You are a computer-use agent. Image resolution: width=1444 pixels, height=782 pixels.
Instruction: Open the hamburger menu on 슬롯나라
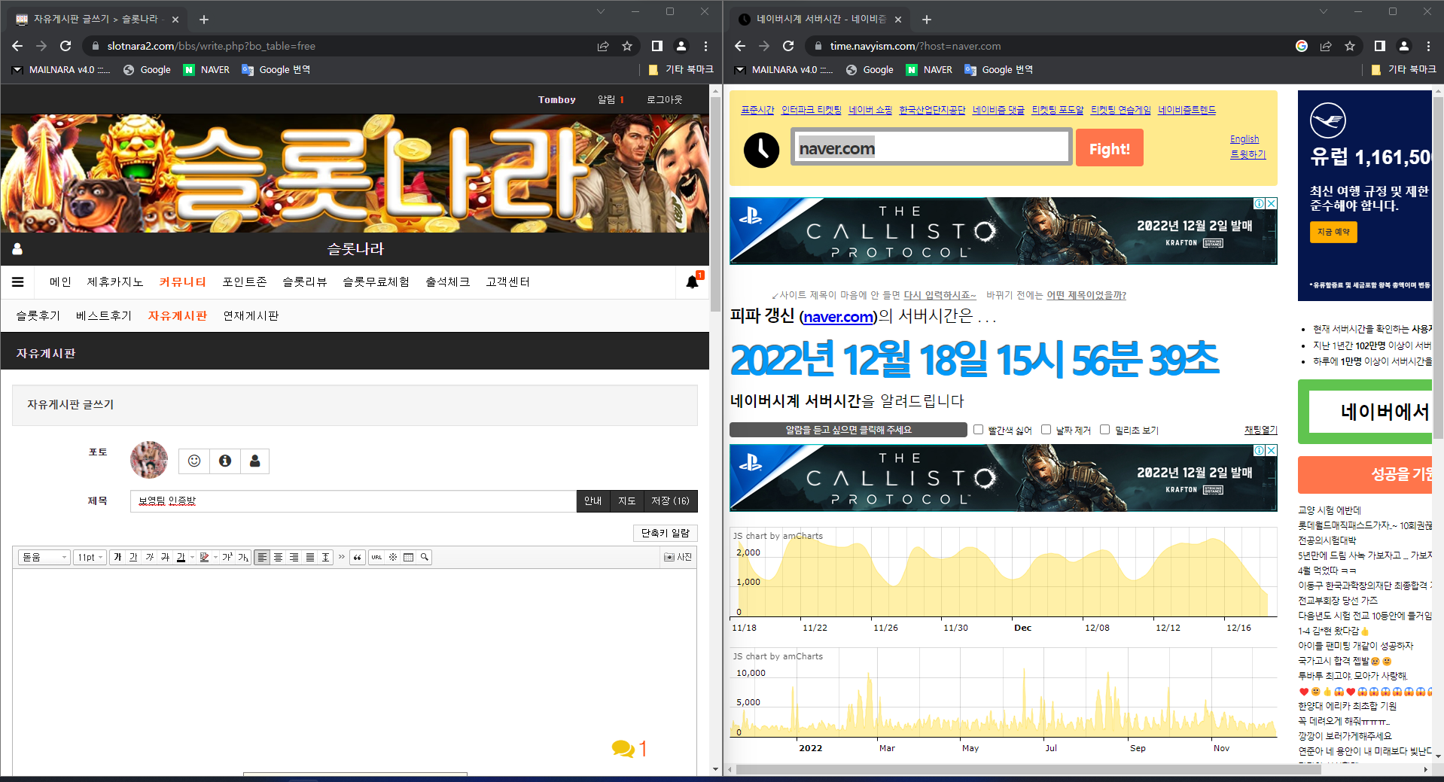(x=18, y=281)
